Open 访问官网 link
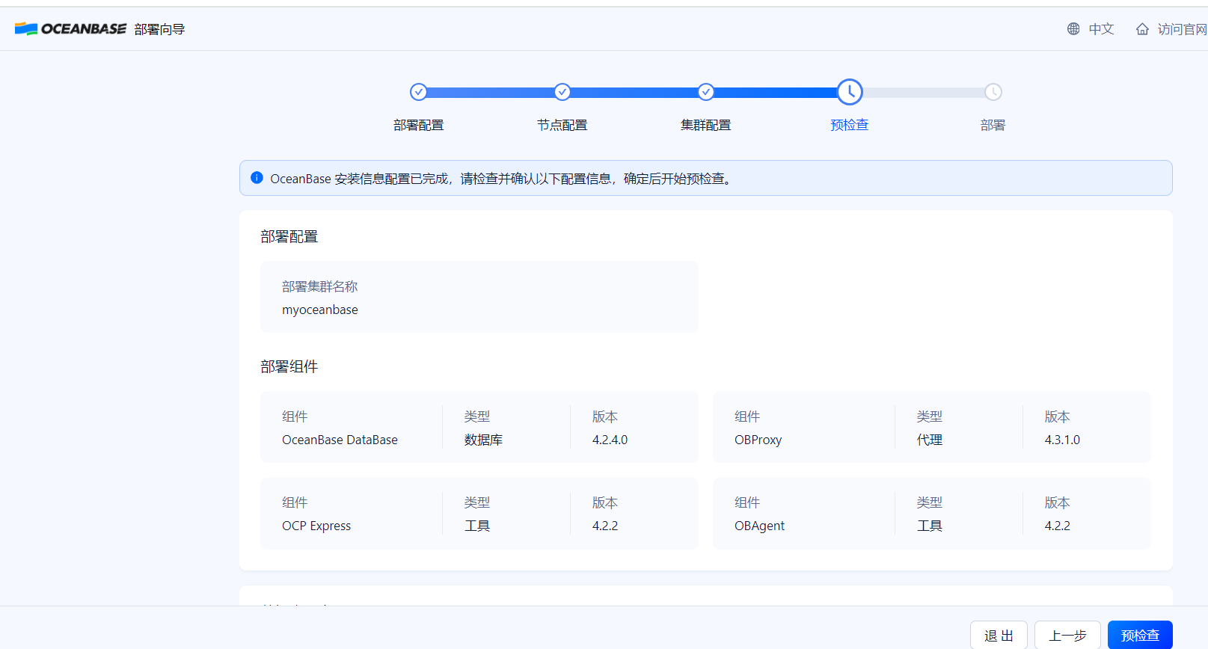This screenshot has height=649, width=1208. coord(1182,29)
